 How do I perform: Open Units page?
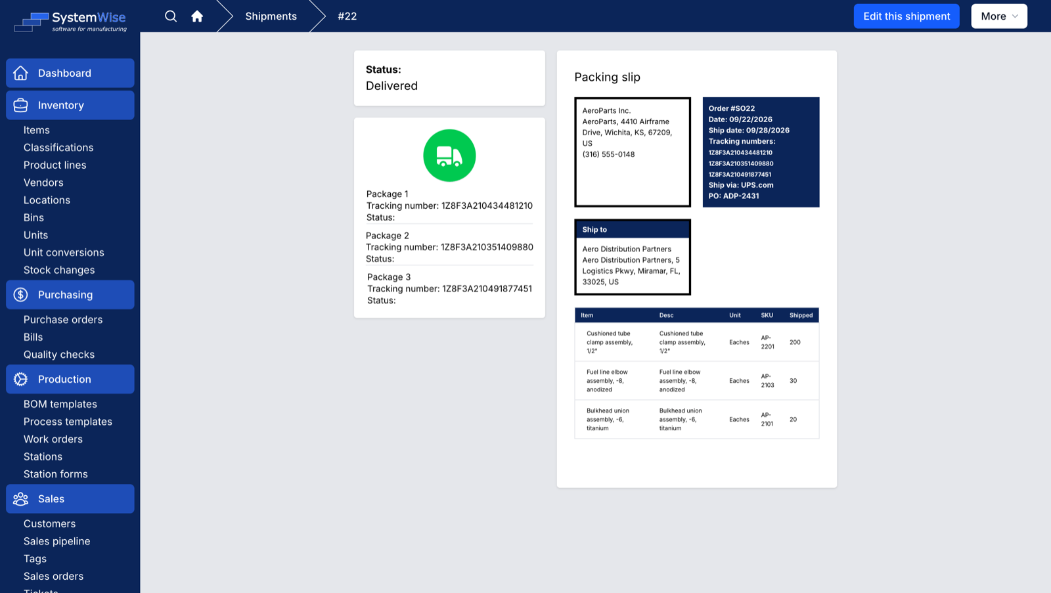[x=35, y=235]
